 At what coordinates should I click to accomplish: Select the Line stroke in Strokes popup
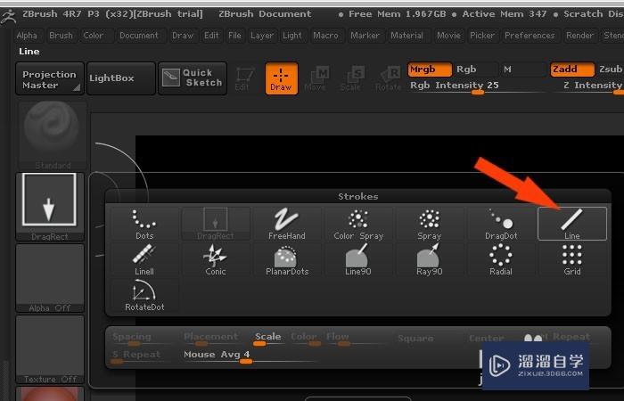click(572, 224)
